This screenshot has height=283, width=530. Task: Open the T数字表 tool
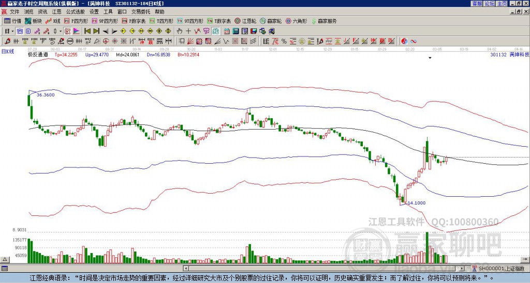click(219, 21)
